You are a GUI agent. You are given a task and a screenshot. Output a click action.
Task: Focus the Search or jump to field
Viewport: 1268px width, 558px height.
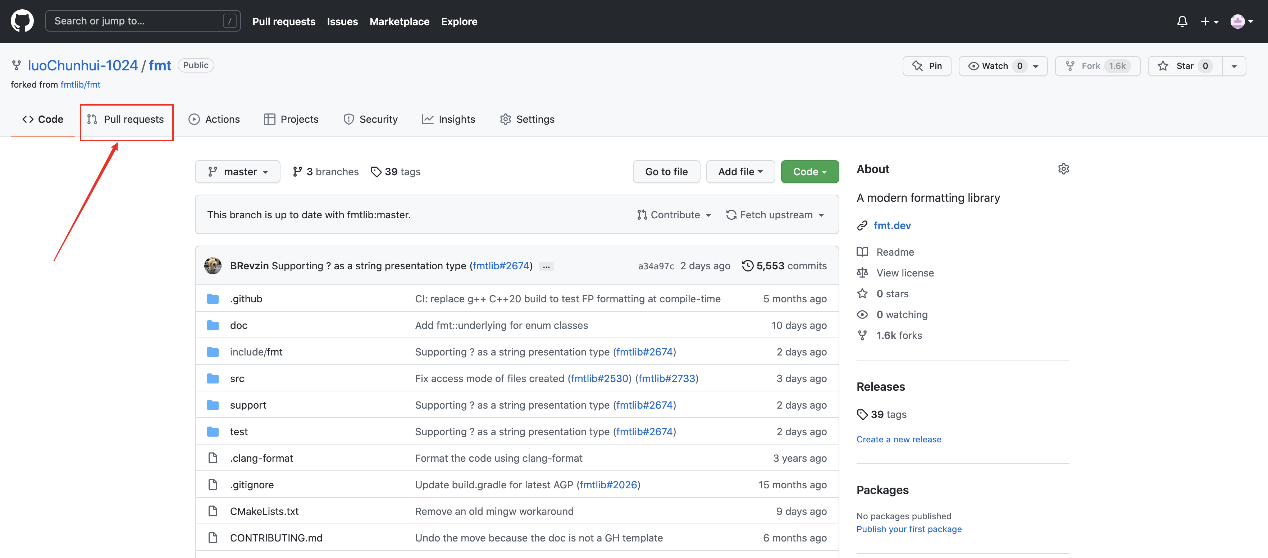[143, 21]
